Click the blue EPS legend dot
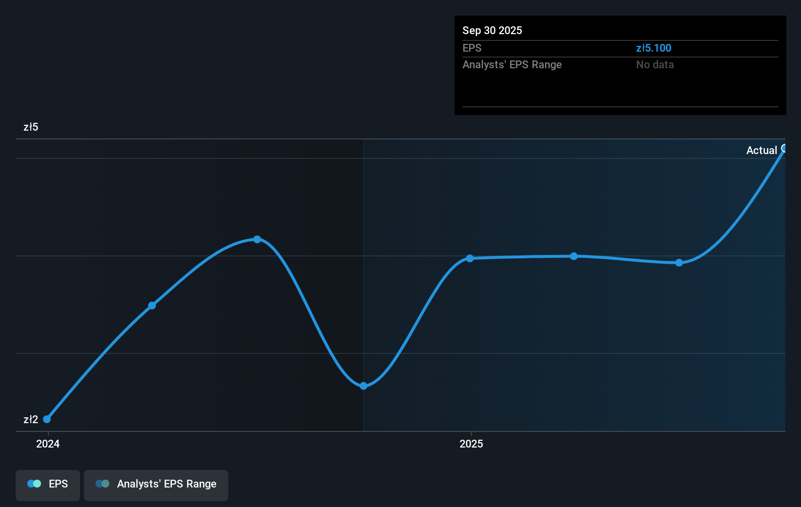This screenshot has width=801, height=507. point(34,484)
